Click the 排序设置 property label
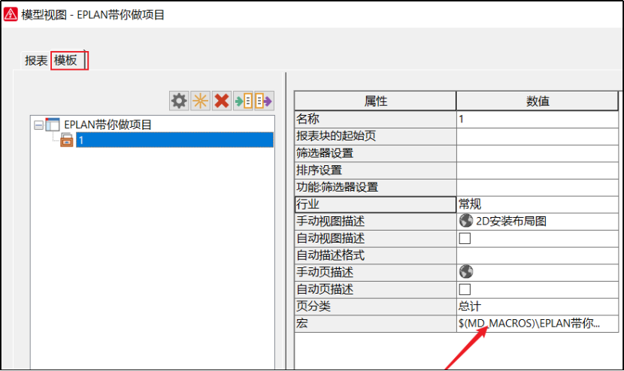This screenshot has width=624, height=371. point(320,170)
